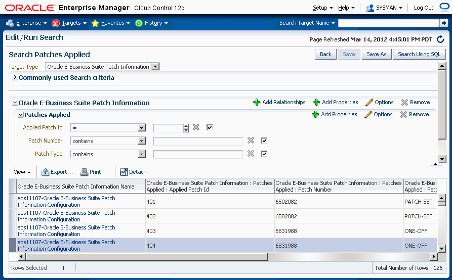
Task: Click the panel splitter collapse arrow
Action: click(x=435, y=164)
